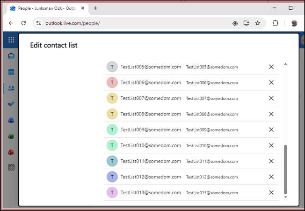The height and width of the screenshot is (211, 305).
Task: Launch PowerPoint from the sidebar
Action: 11,152
